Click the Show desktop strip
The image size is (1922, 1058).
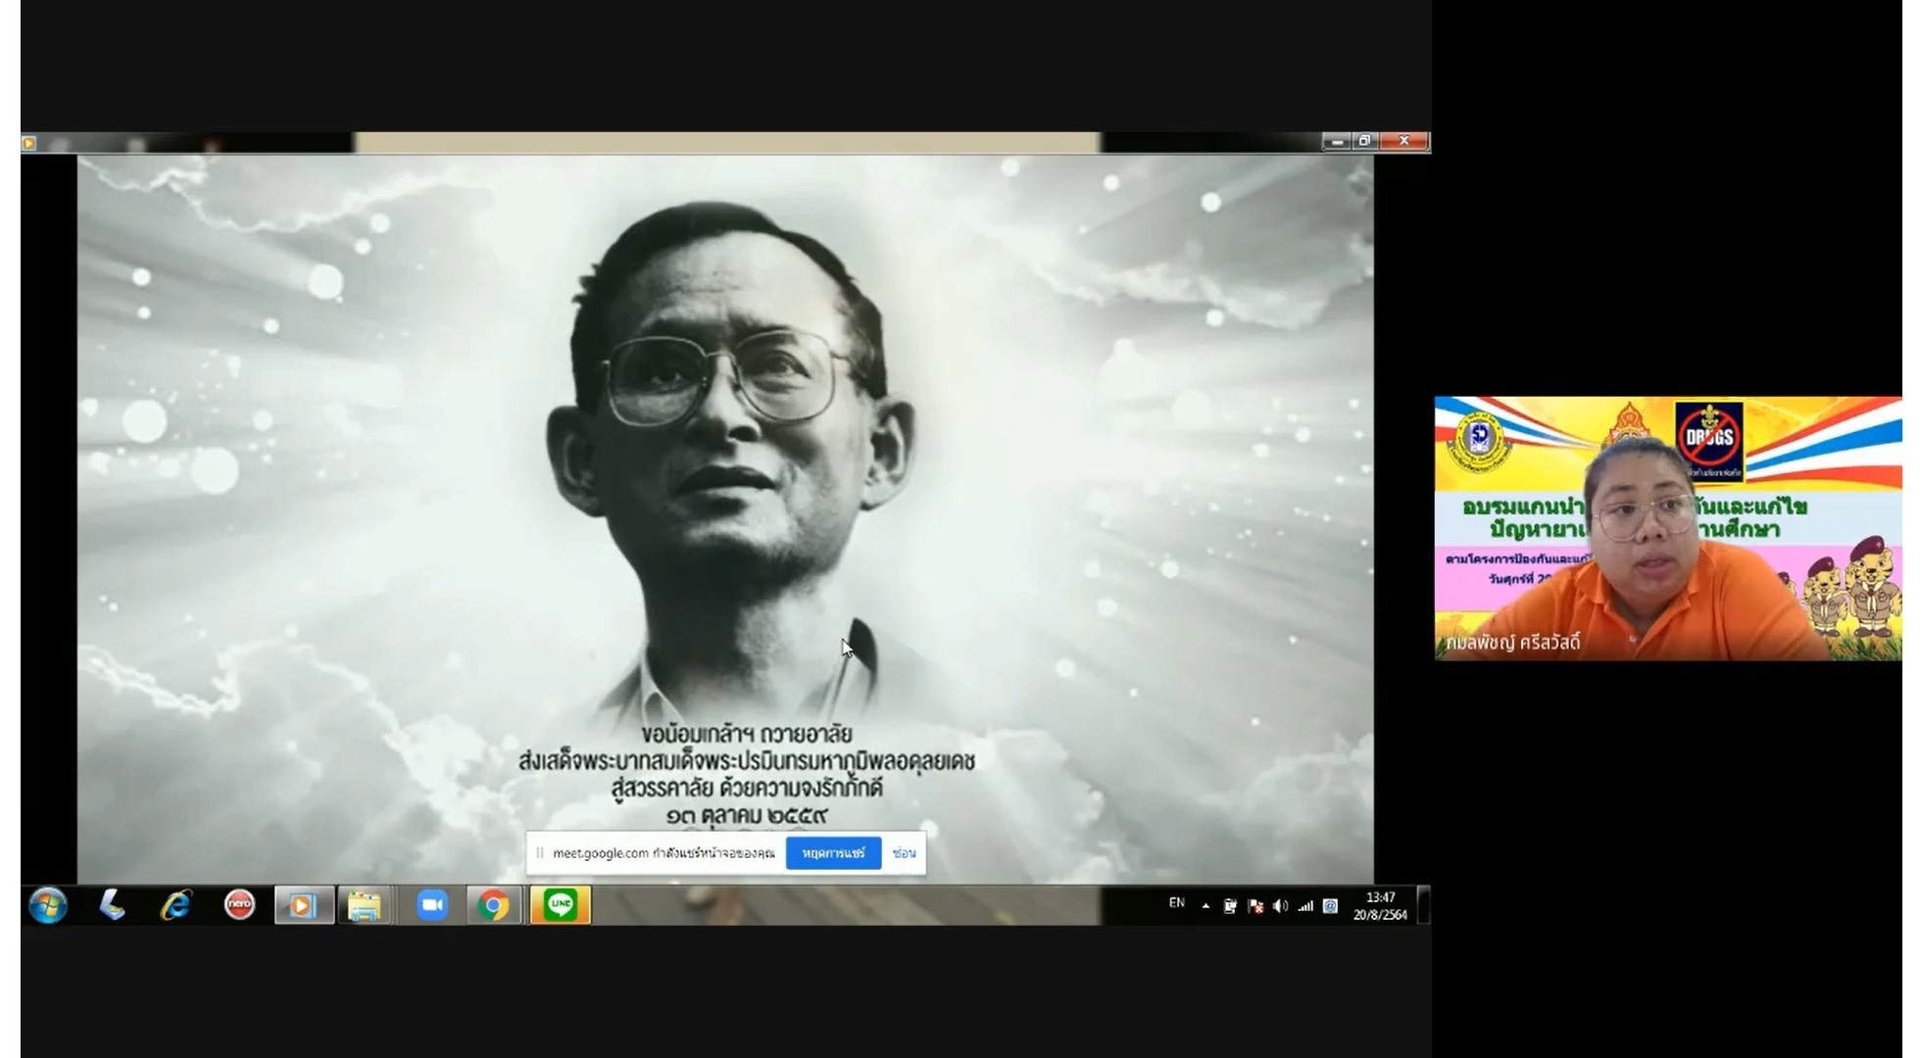click(1425, 905)
